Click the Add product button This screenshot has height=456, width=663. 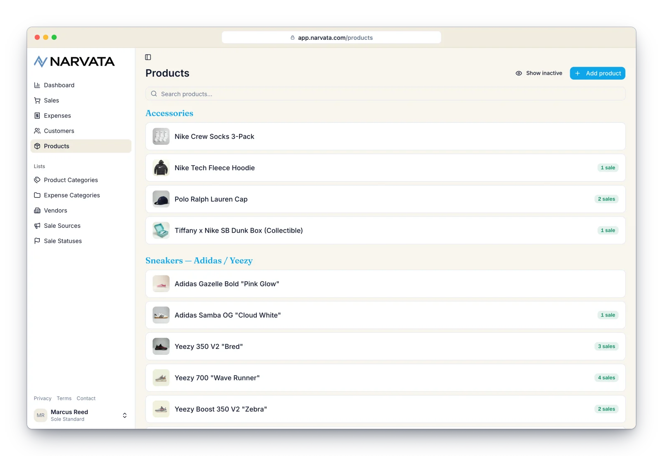[598, 73]
